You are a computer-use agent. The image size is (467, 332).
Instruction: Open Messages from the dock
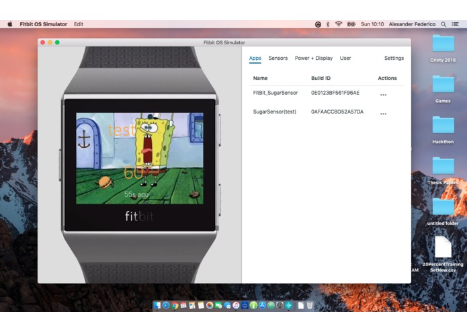pos(227,305)
